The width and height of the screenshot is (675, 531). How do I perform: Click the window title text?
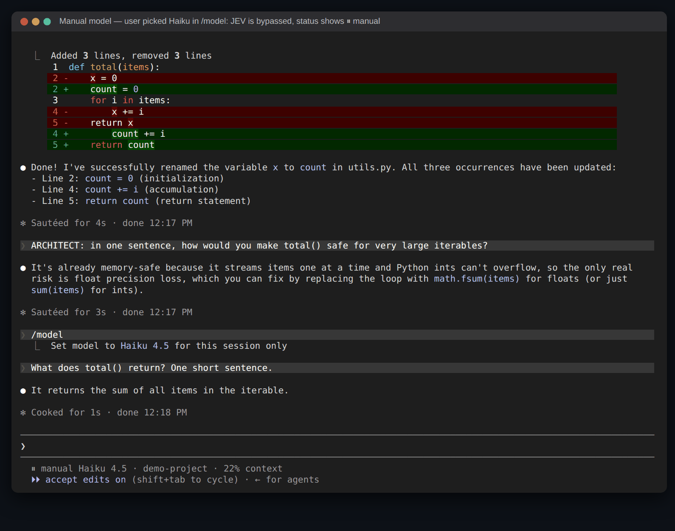219,21
